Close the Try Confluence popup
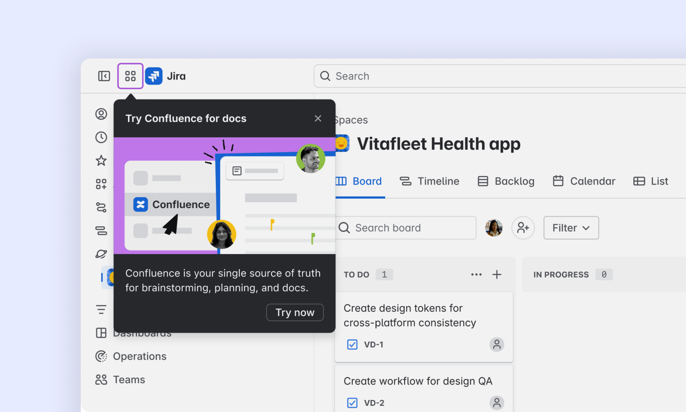Image resolution: width=686 pixels, height=412 pixels. (318, 118)
